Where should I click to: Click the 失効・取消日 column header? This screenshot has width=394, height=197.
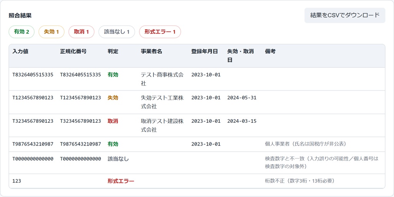point(240,56)
